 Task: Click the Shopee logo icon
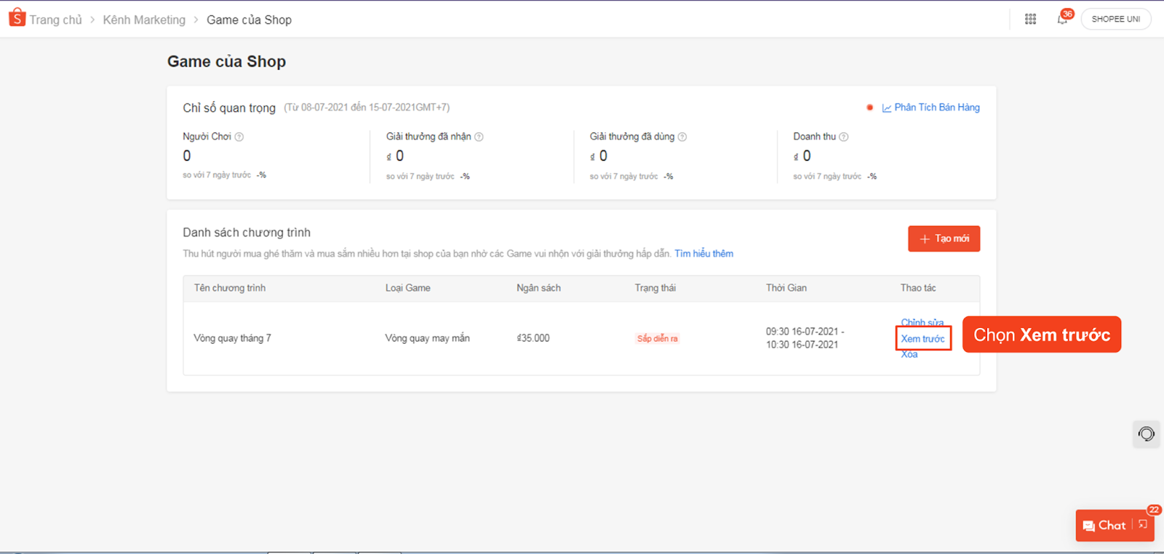(x=17, y=18)
